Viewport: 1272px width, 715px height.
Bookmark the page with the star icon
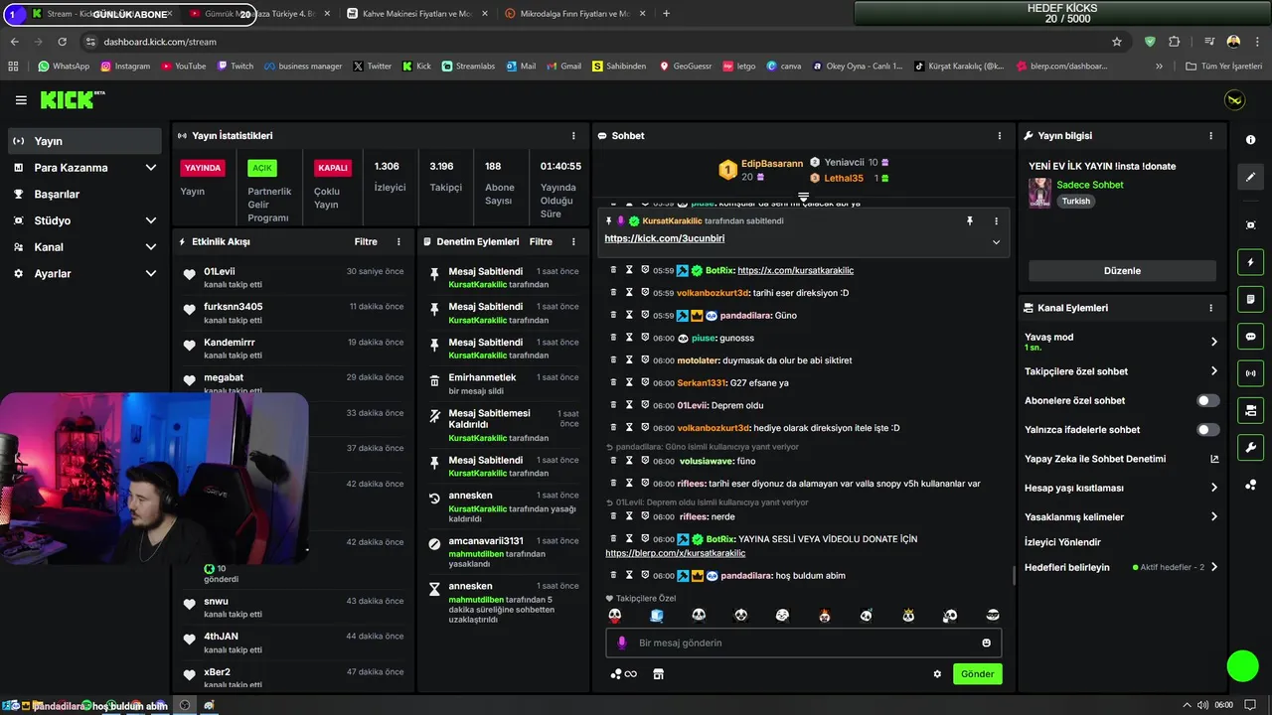(1117, 42)
